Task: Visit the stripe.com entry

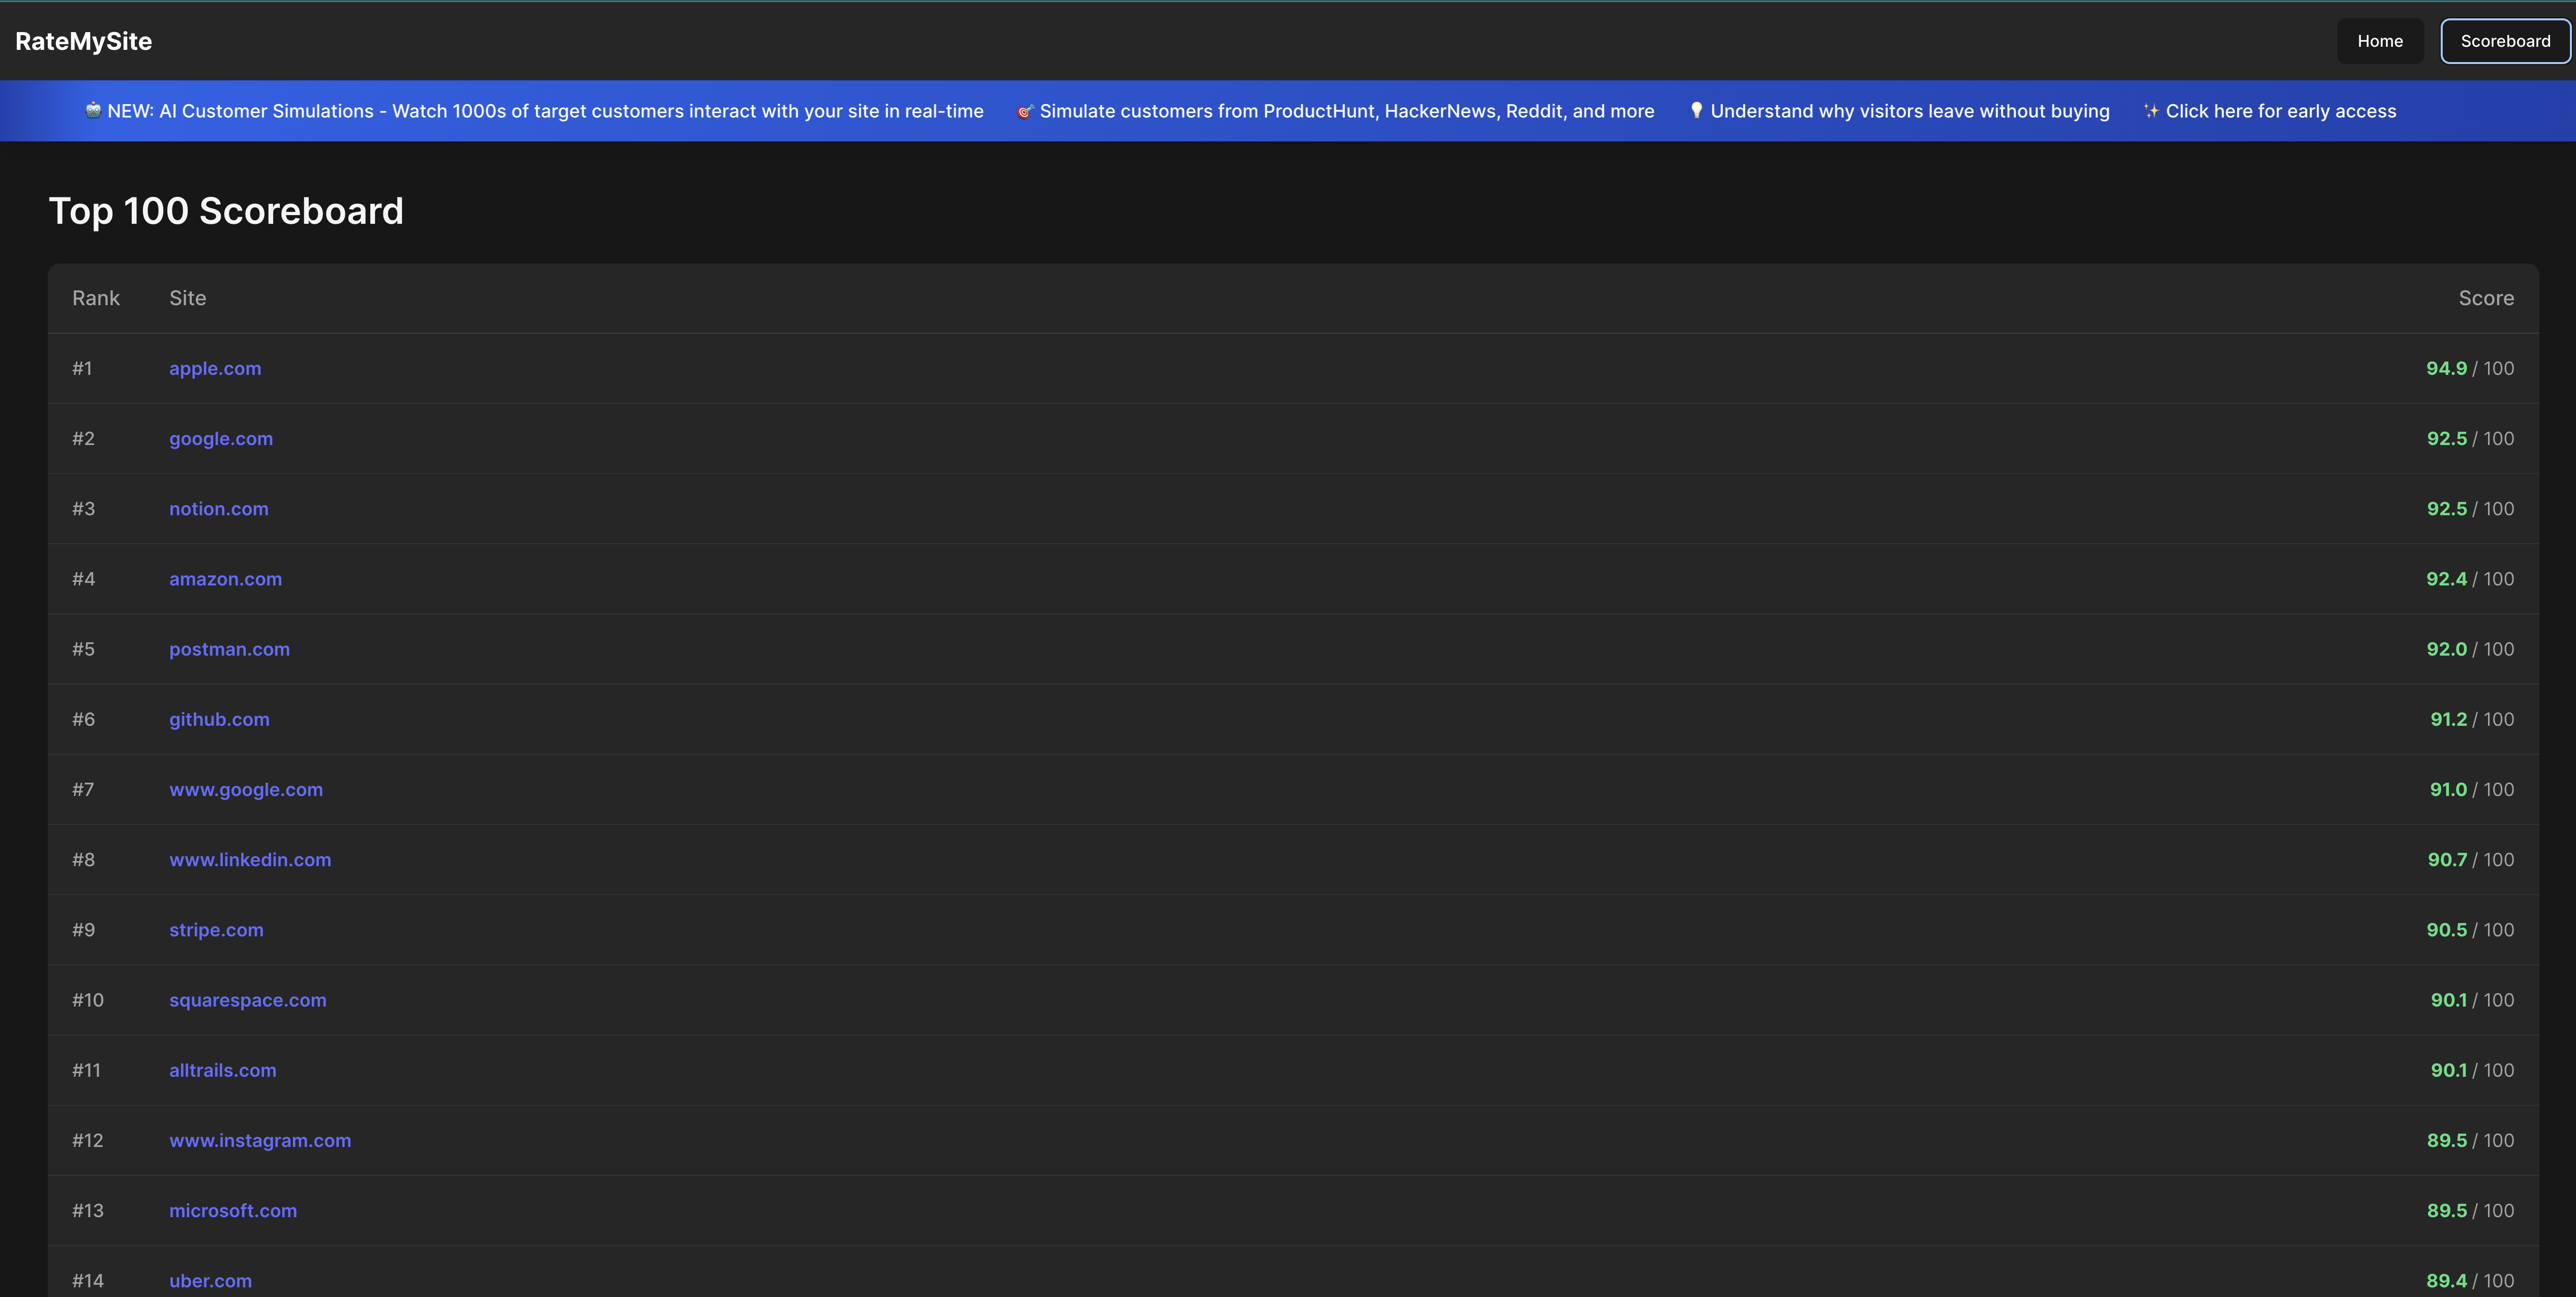Action: 216,929
